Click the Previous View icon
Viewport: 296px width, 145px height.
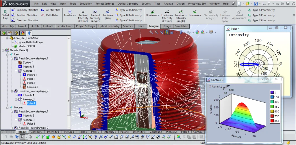click(162, 32)
